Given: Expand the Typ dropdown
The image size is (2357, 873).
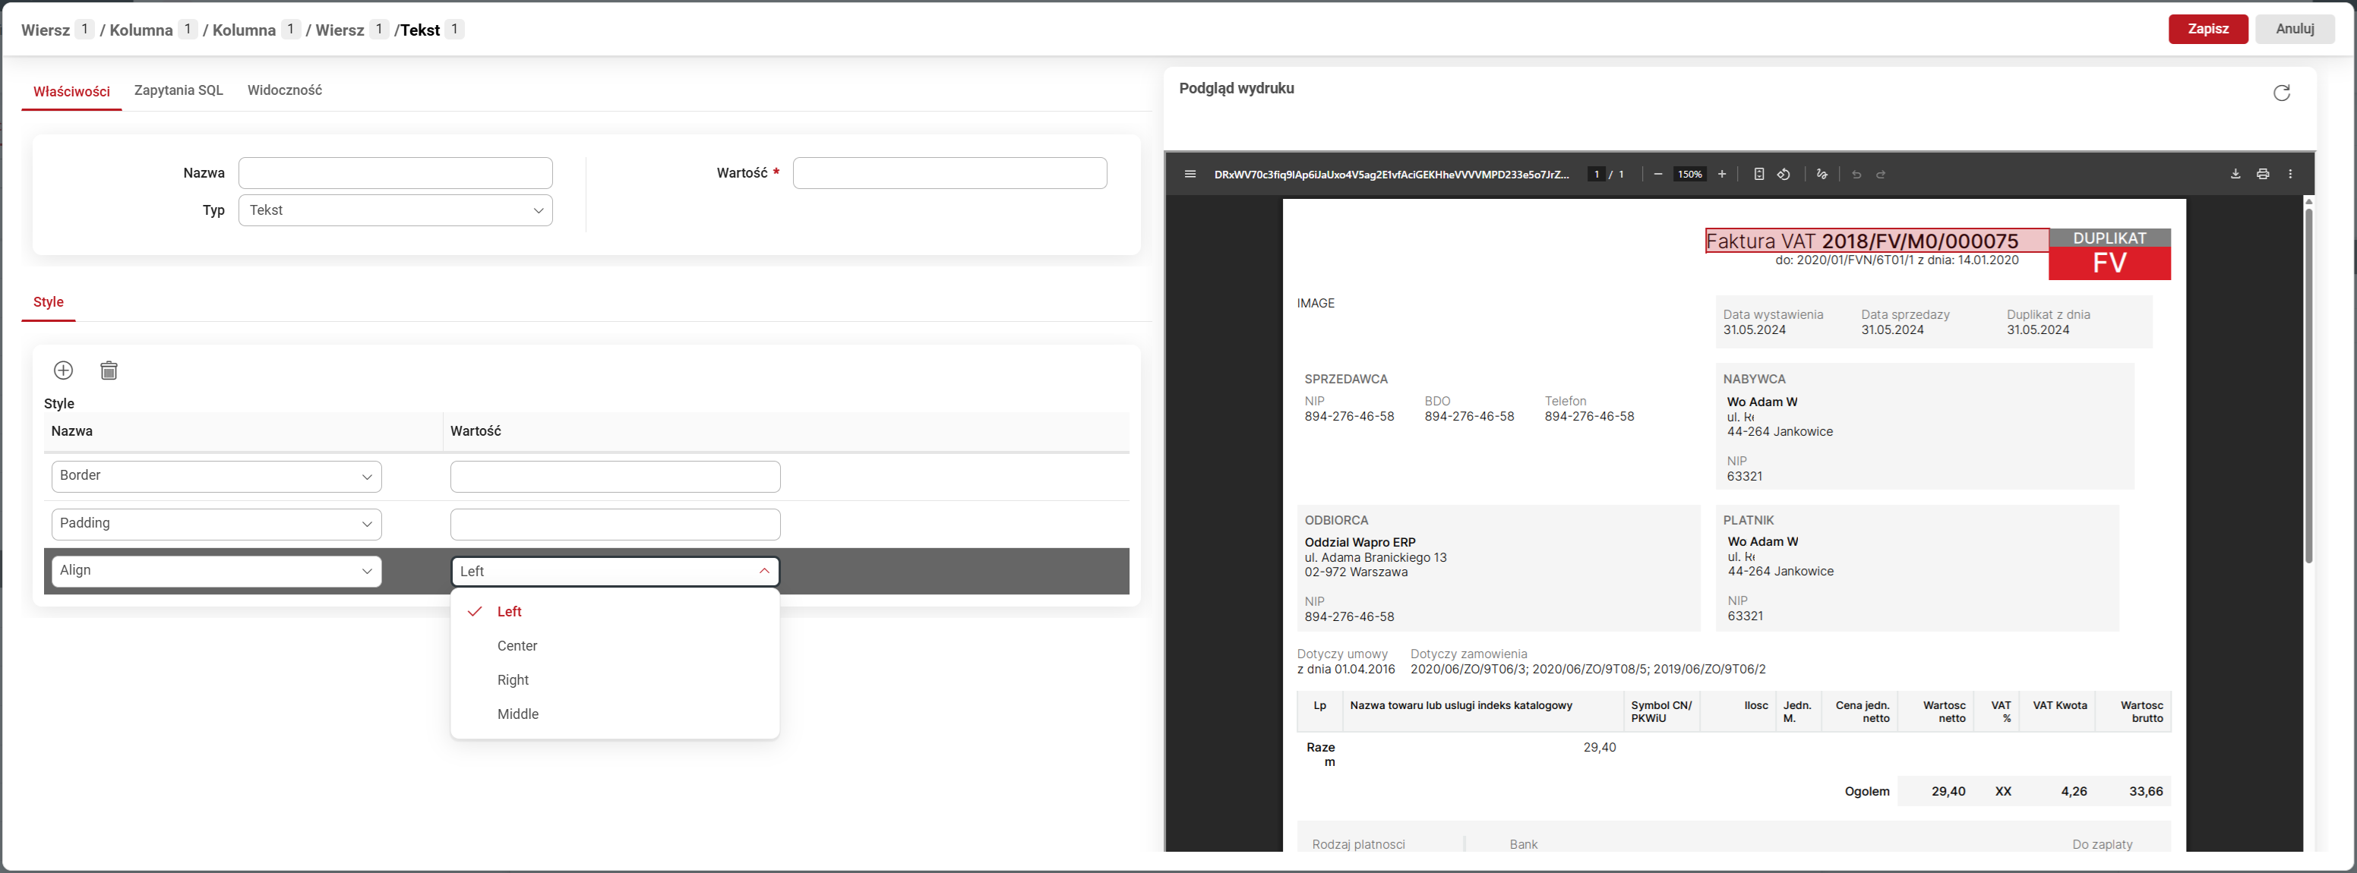Looking at the screenshot, I should click(395, 210).
